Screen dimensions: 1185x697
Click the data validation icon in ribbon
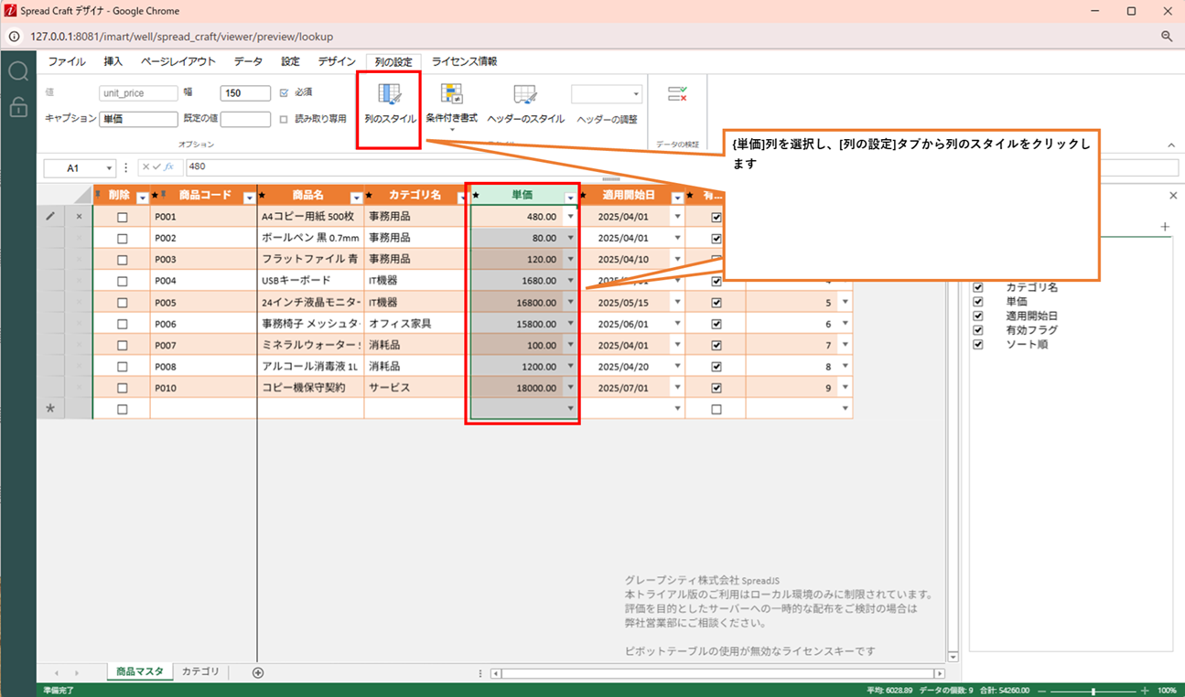[x=677, y=94]
